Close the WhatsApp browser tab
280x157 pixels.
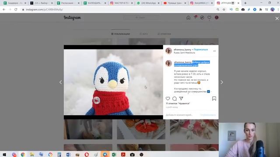[158, 3]
